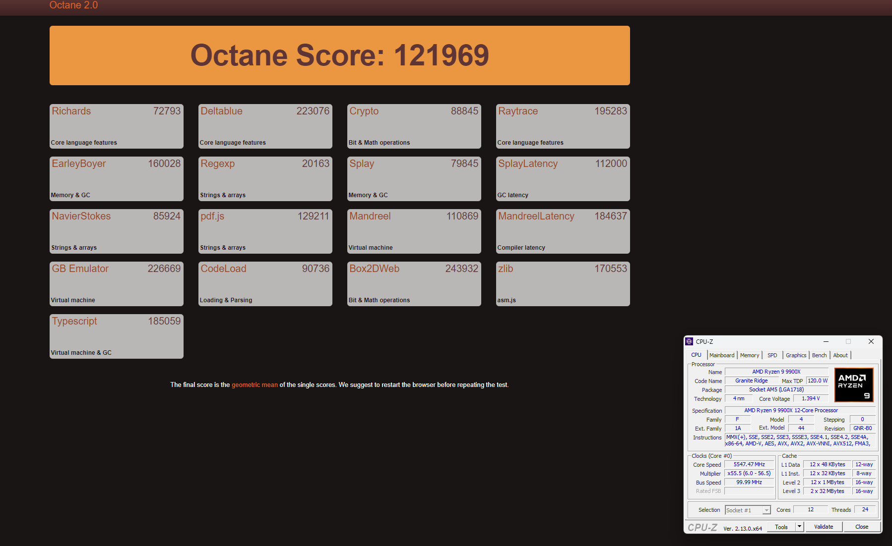Click the Crypto benchmark name
Image resolution: width=892 pixels, height=546 pixels.
364,111
